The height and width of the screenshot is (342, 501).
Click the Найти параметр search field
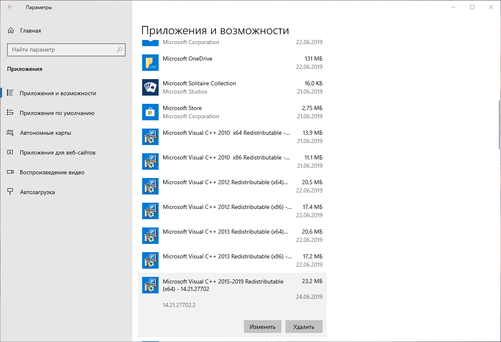62,49
